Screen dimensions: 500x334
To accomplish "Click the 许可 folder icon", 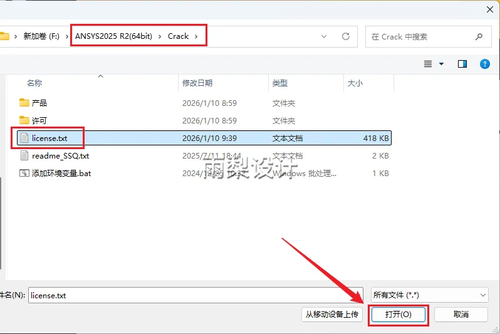I will 24,120.
